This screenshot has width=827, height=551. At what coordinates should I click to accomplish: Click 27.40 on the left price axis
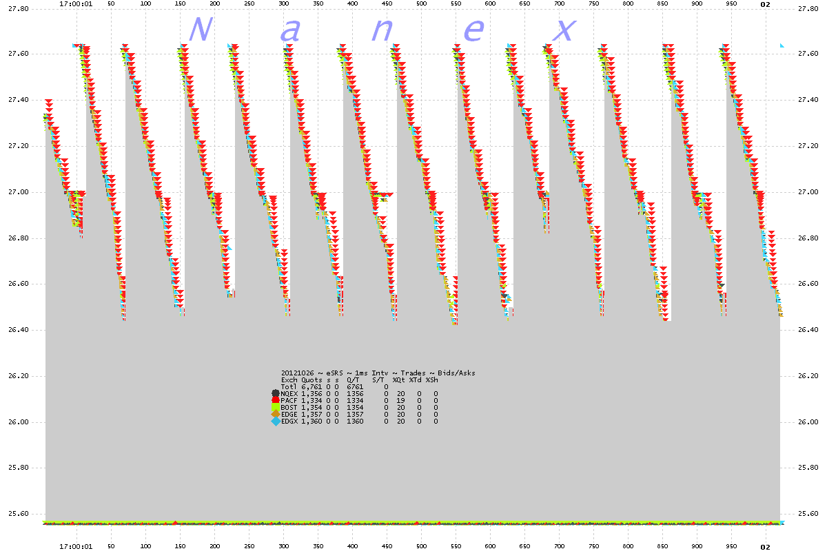[17, 100]
